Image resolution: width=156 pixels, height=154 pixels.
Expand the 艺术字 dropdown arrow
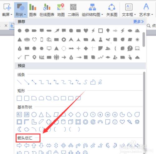pos(152,15)
